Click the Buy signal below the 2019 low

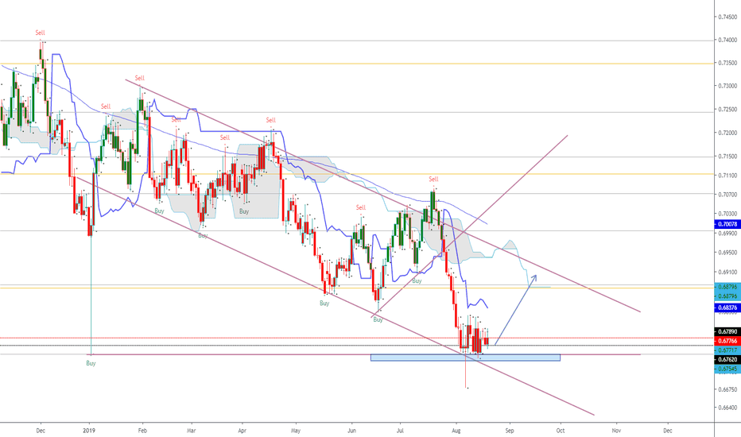tap(91, 363)
